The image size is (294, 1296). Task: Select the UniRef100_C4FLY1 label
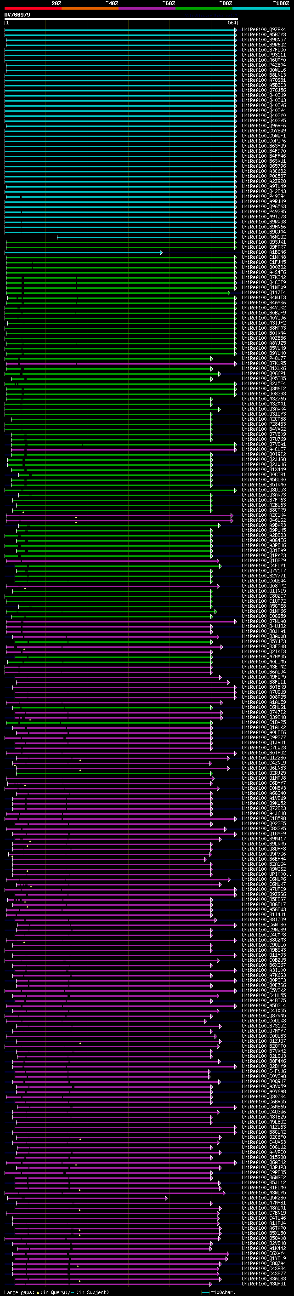(x=264, y=566)
